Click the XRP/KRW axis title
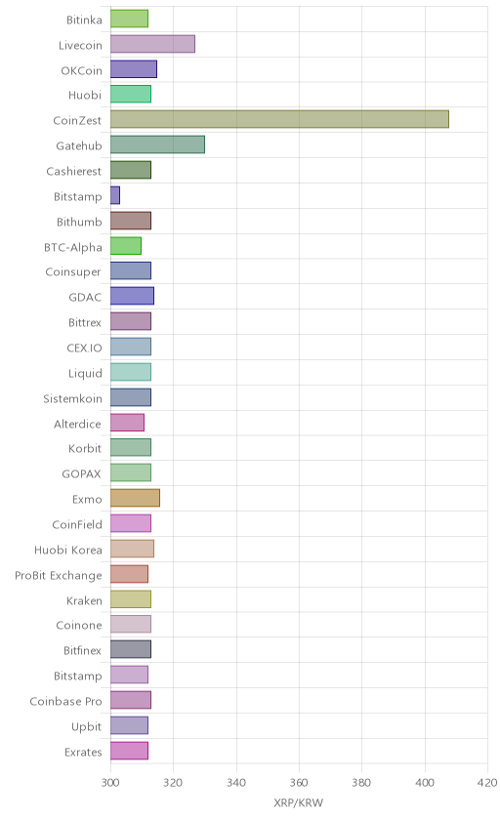Viewport: 500px width, 820px height. point(299,802)
